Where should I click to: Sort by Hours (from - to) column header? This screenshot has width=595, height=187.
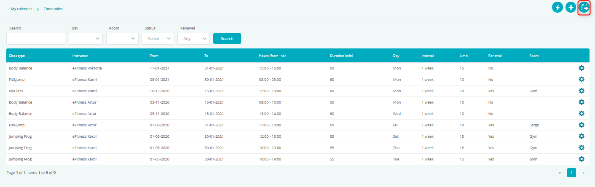tap(273, 56)
